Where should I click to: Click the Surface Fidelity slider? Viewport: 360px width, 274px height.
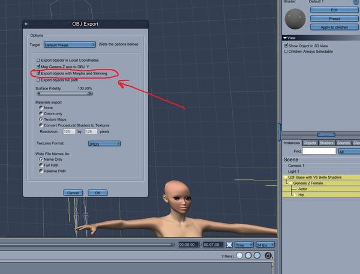65,94
